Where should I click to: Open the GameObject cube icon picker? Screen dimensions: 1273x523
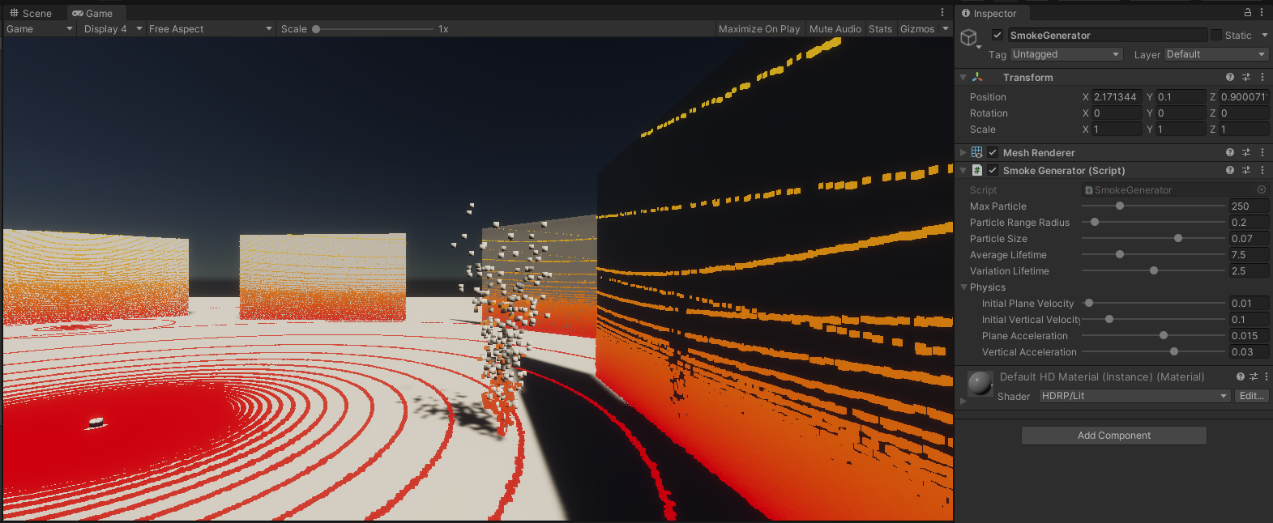tap(968, 37)
